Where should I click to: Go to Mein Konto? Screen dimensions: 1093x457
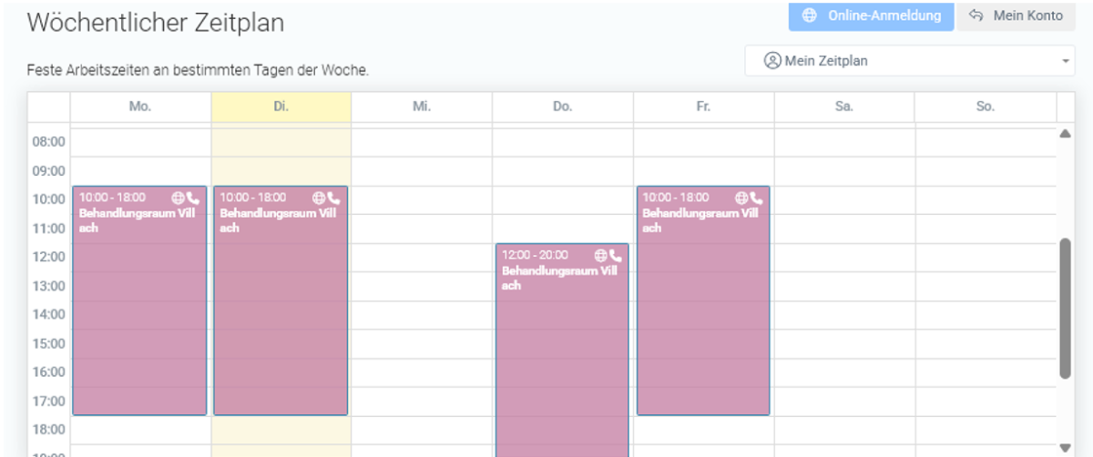tap(1016, 15)
